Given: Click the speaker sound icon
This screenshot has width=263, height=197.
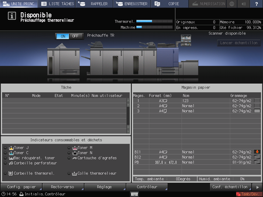Looking at the screenshot, I should [244, 4].
